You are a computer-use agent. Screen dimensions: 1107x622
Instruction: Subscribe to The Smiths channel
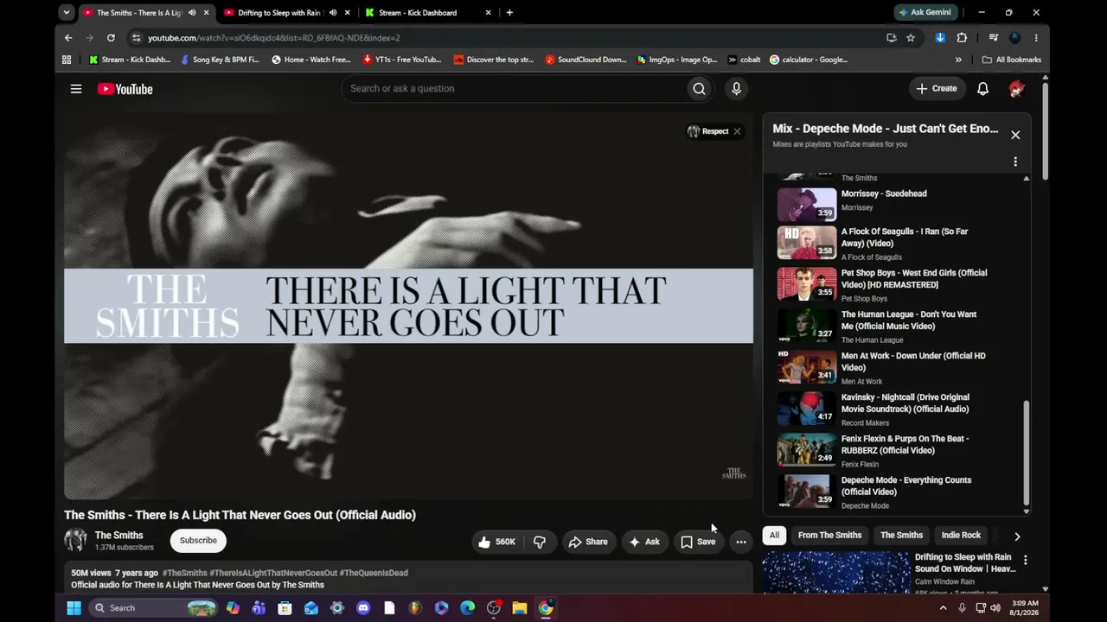198,541
